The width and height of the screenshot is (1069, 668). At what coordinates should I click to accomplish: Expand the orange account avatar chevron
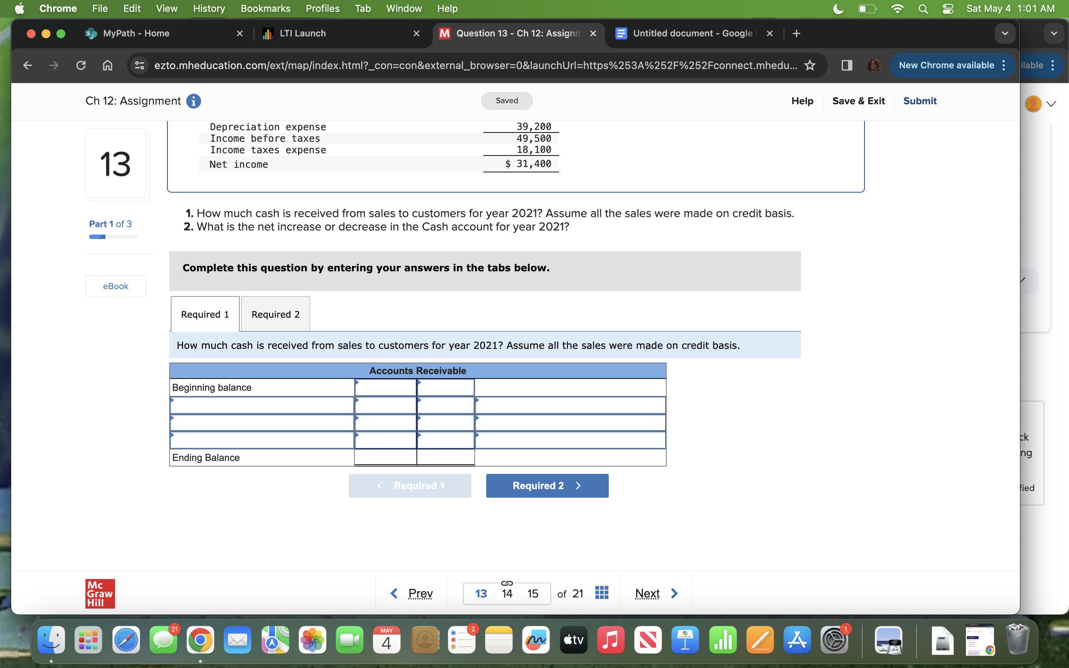tap(1051, 104)
